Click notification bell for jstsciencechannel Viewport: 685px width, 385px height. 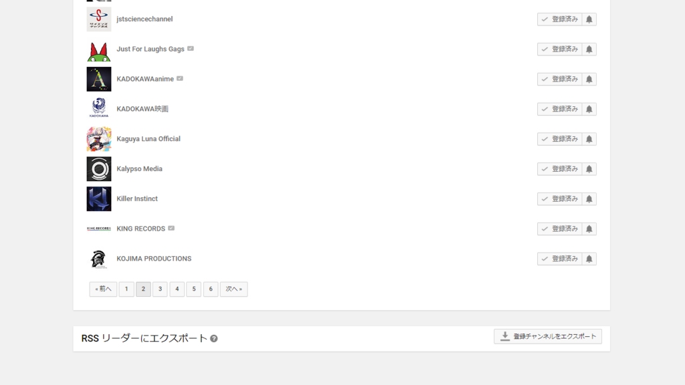(x=589, y=19)
